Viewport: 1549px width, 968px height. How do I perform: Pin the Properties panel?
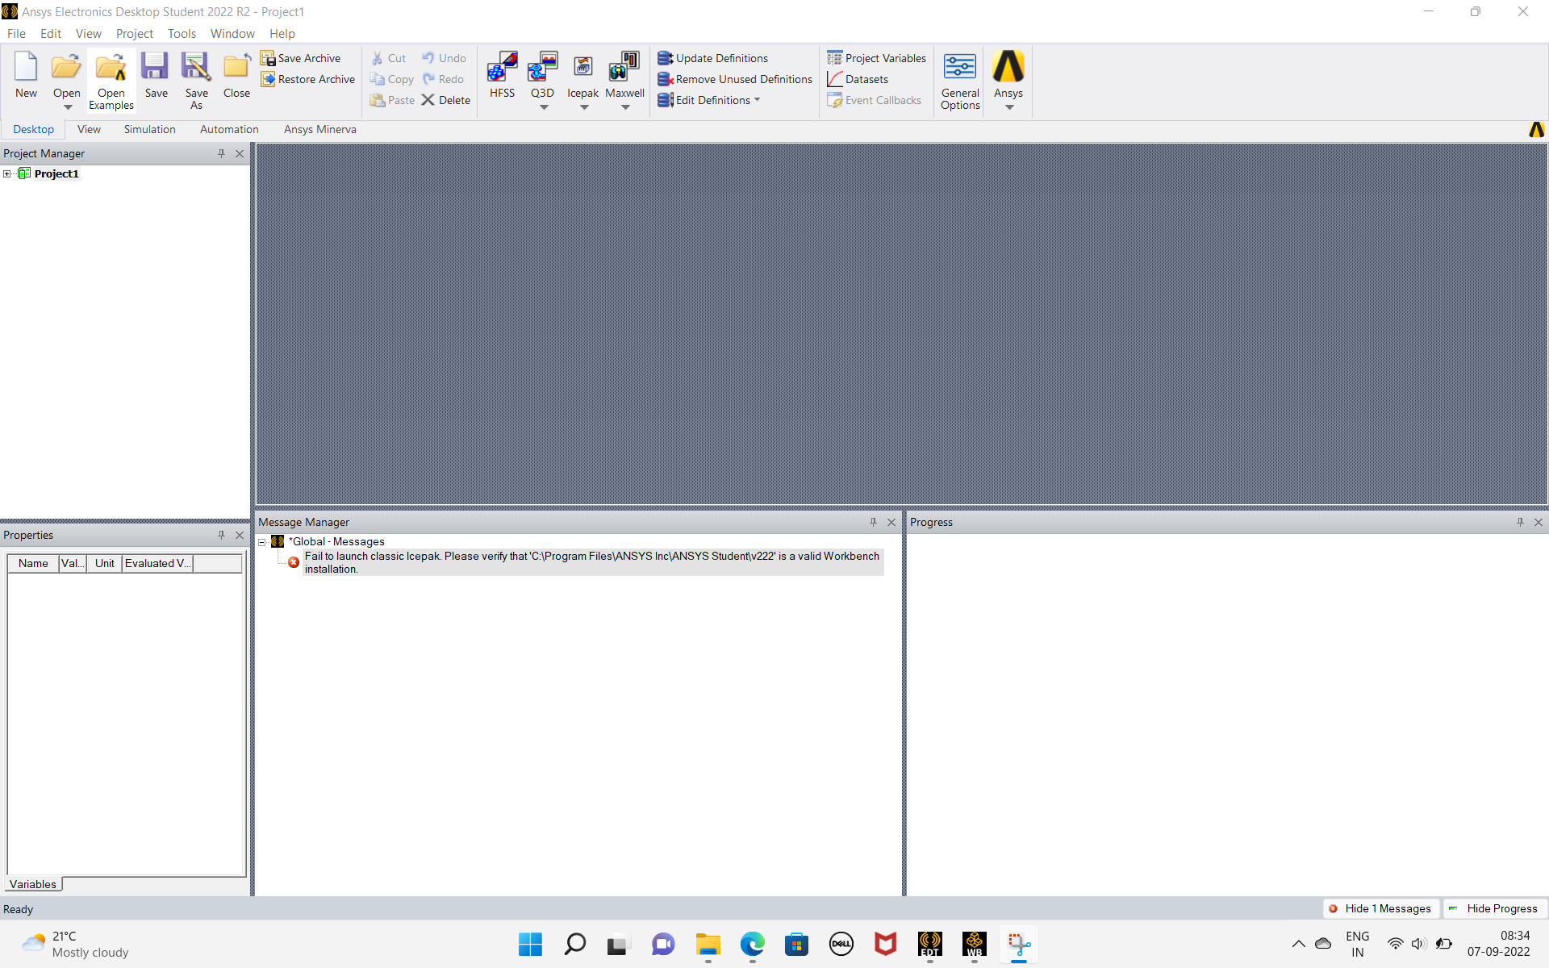pyautogui.click(x=221, y=535)
